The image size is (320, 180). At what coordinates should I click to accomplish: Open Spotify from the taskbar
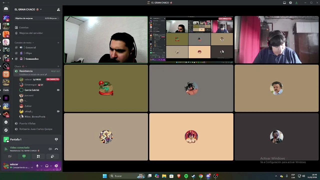click(186, 176)
